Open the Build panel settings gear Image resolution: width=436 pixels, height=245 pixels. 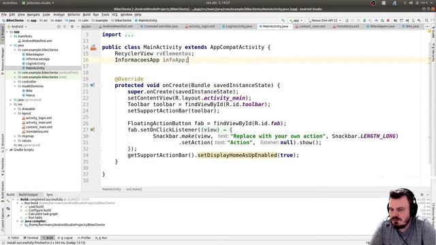(x=422, y=195)
